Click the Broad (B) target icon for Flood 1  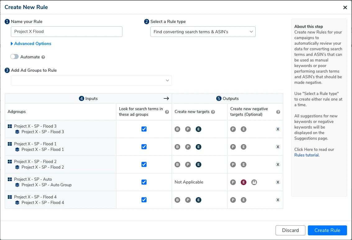(177, 147)
